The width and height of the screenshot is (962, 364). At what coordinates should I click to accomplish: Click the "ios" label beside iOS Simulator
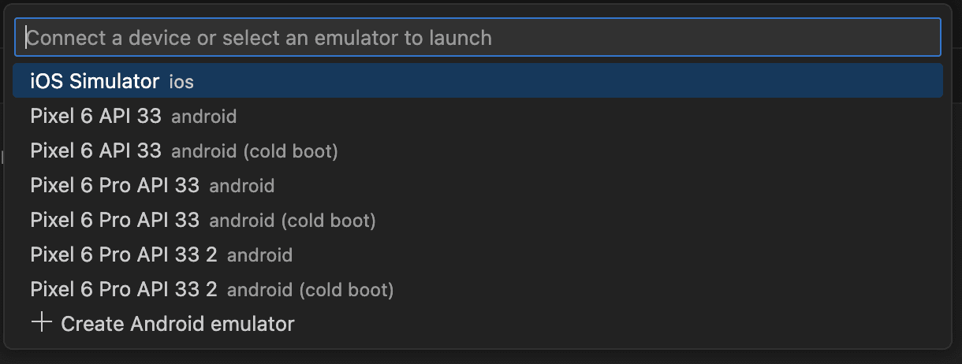[x=181, y=82]
